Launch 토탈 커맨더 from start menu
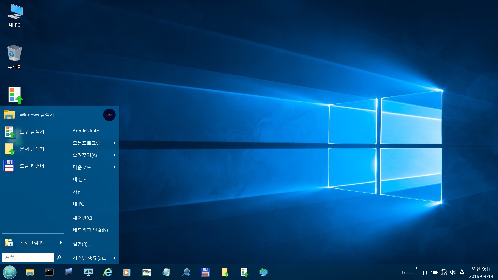498x280 pixels. click(x=34, y=166)
